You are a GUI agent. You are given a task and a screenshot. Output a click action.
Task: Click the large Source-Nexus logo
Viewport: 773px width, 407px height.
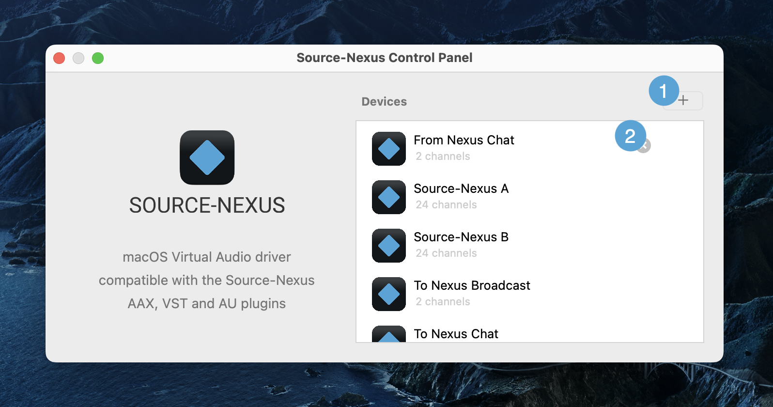coord(207,157)
